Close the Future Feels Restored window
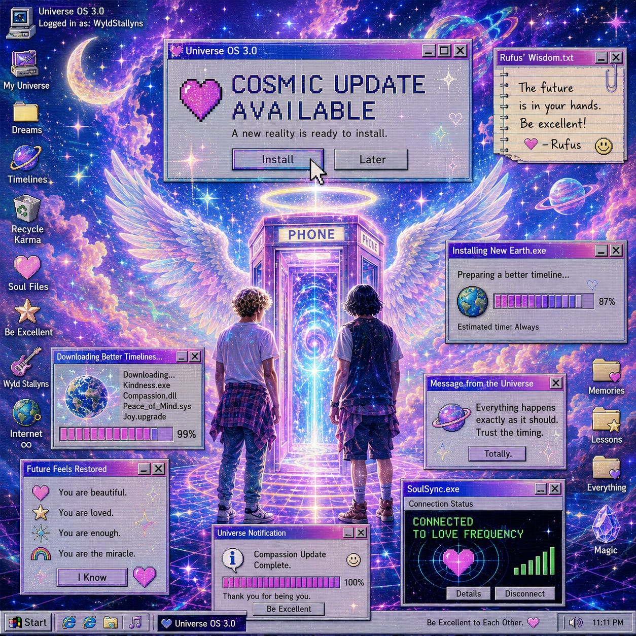The width and height of the screenshot is (636, 636). [159, 469]
